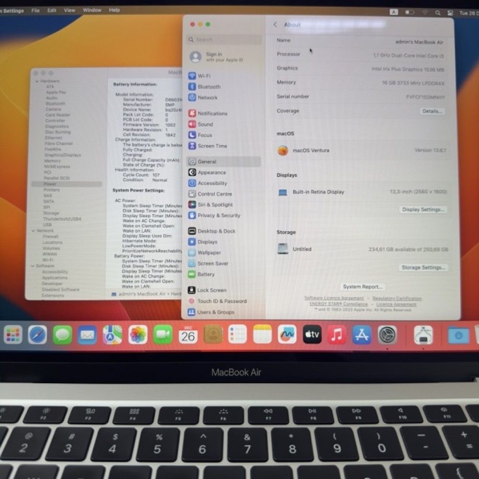
Task: Open Battery settings
Action: coord(201,274)
